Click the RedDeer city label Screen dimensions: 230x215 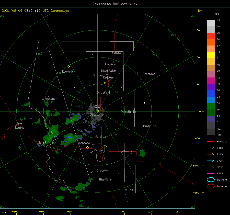[108, 77]
